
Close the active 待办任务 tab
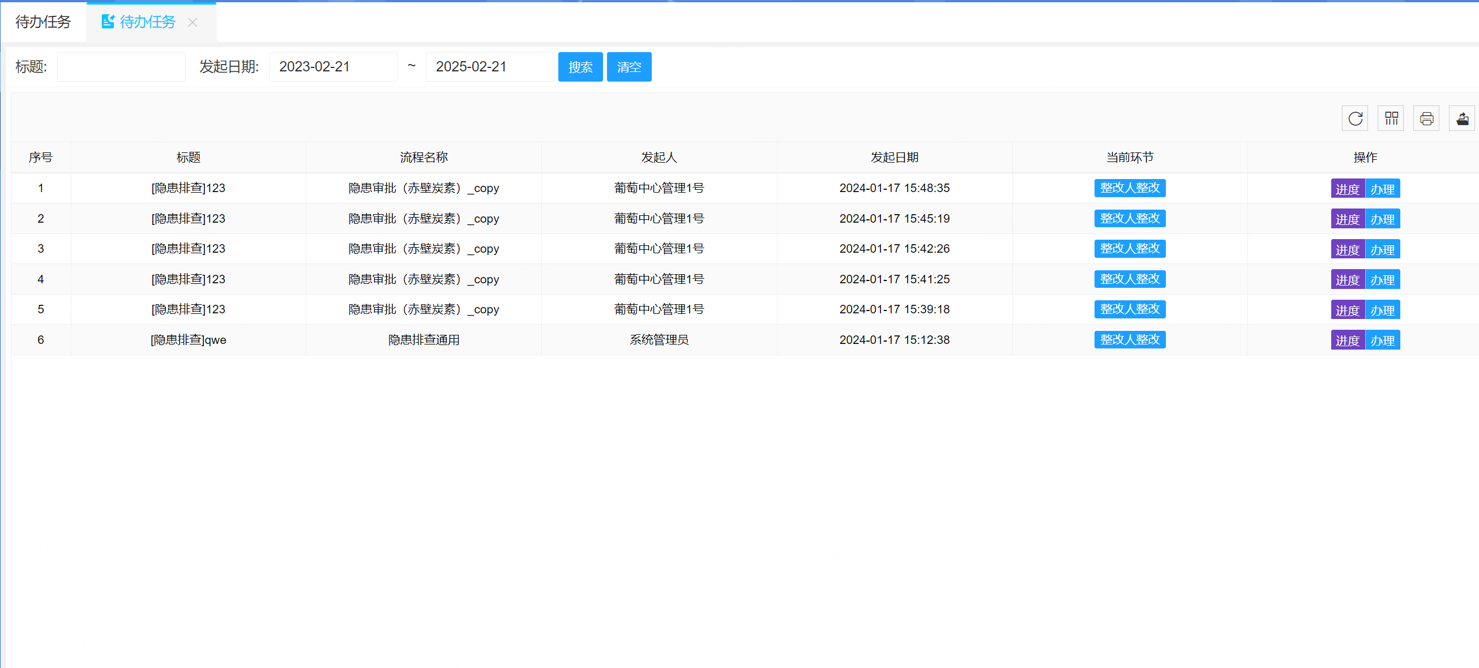[193, 23]
